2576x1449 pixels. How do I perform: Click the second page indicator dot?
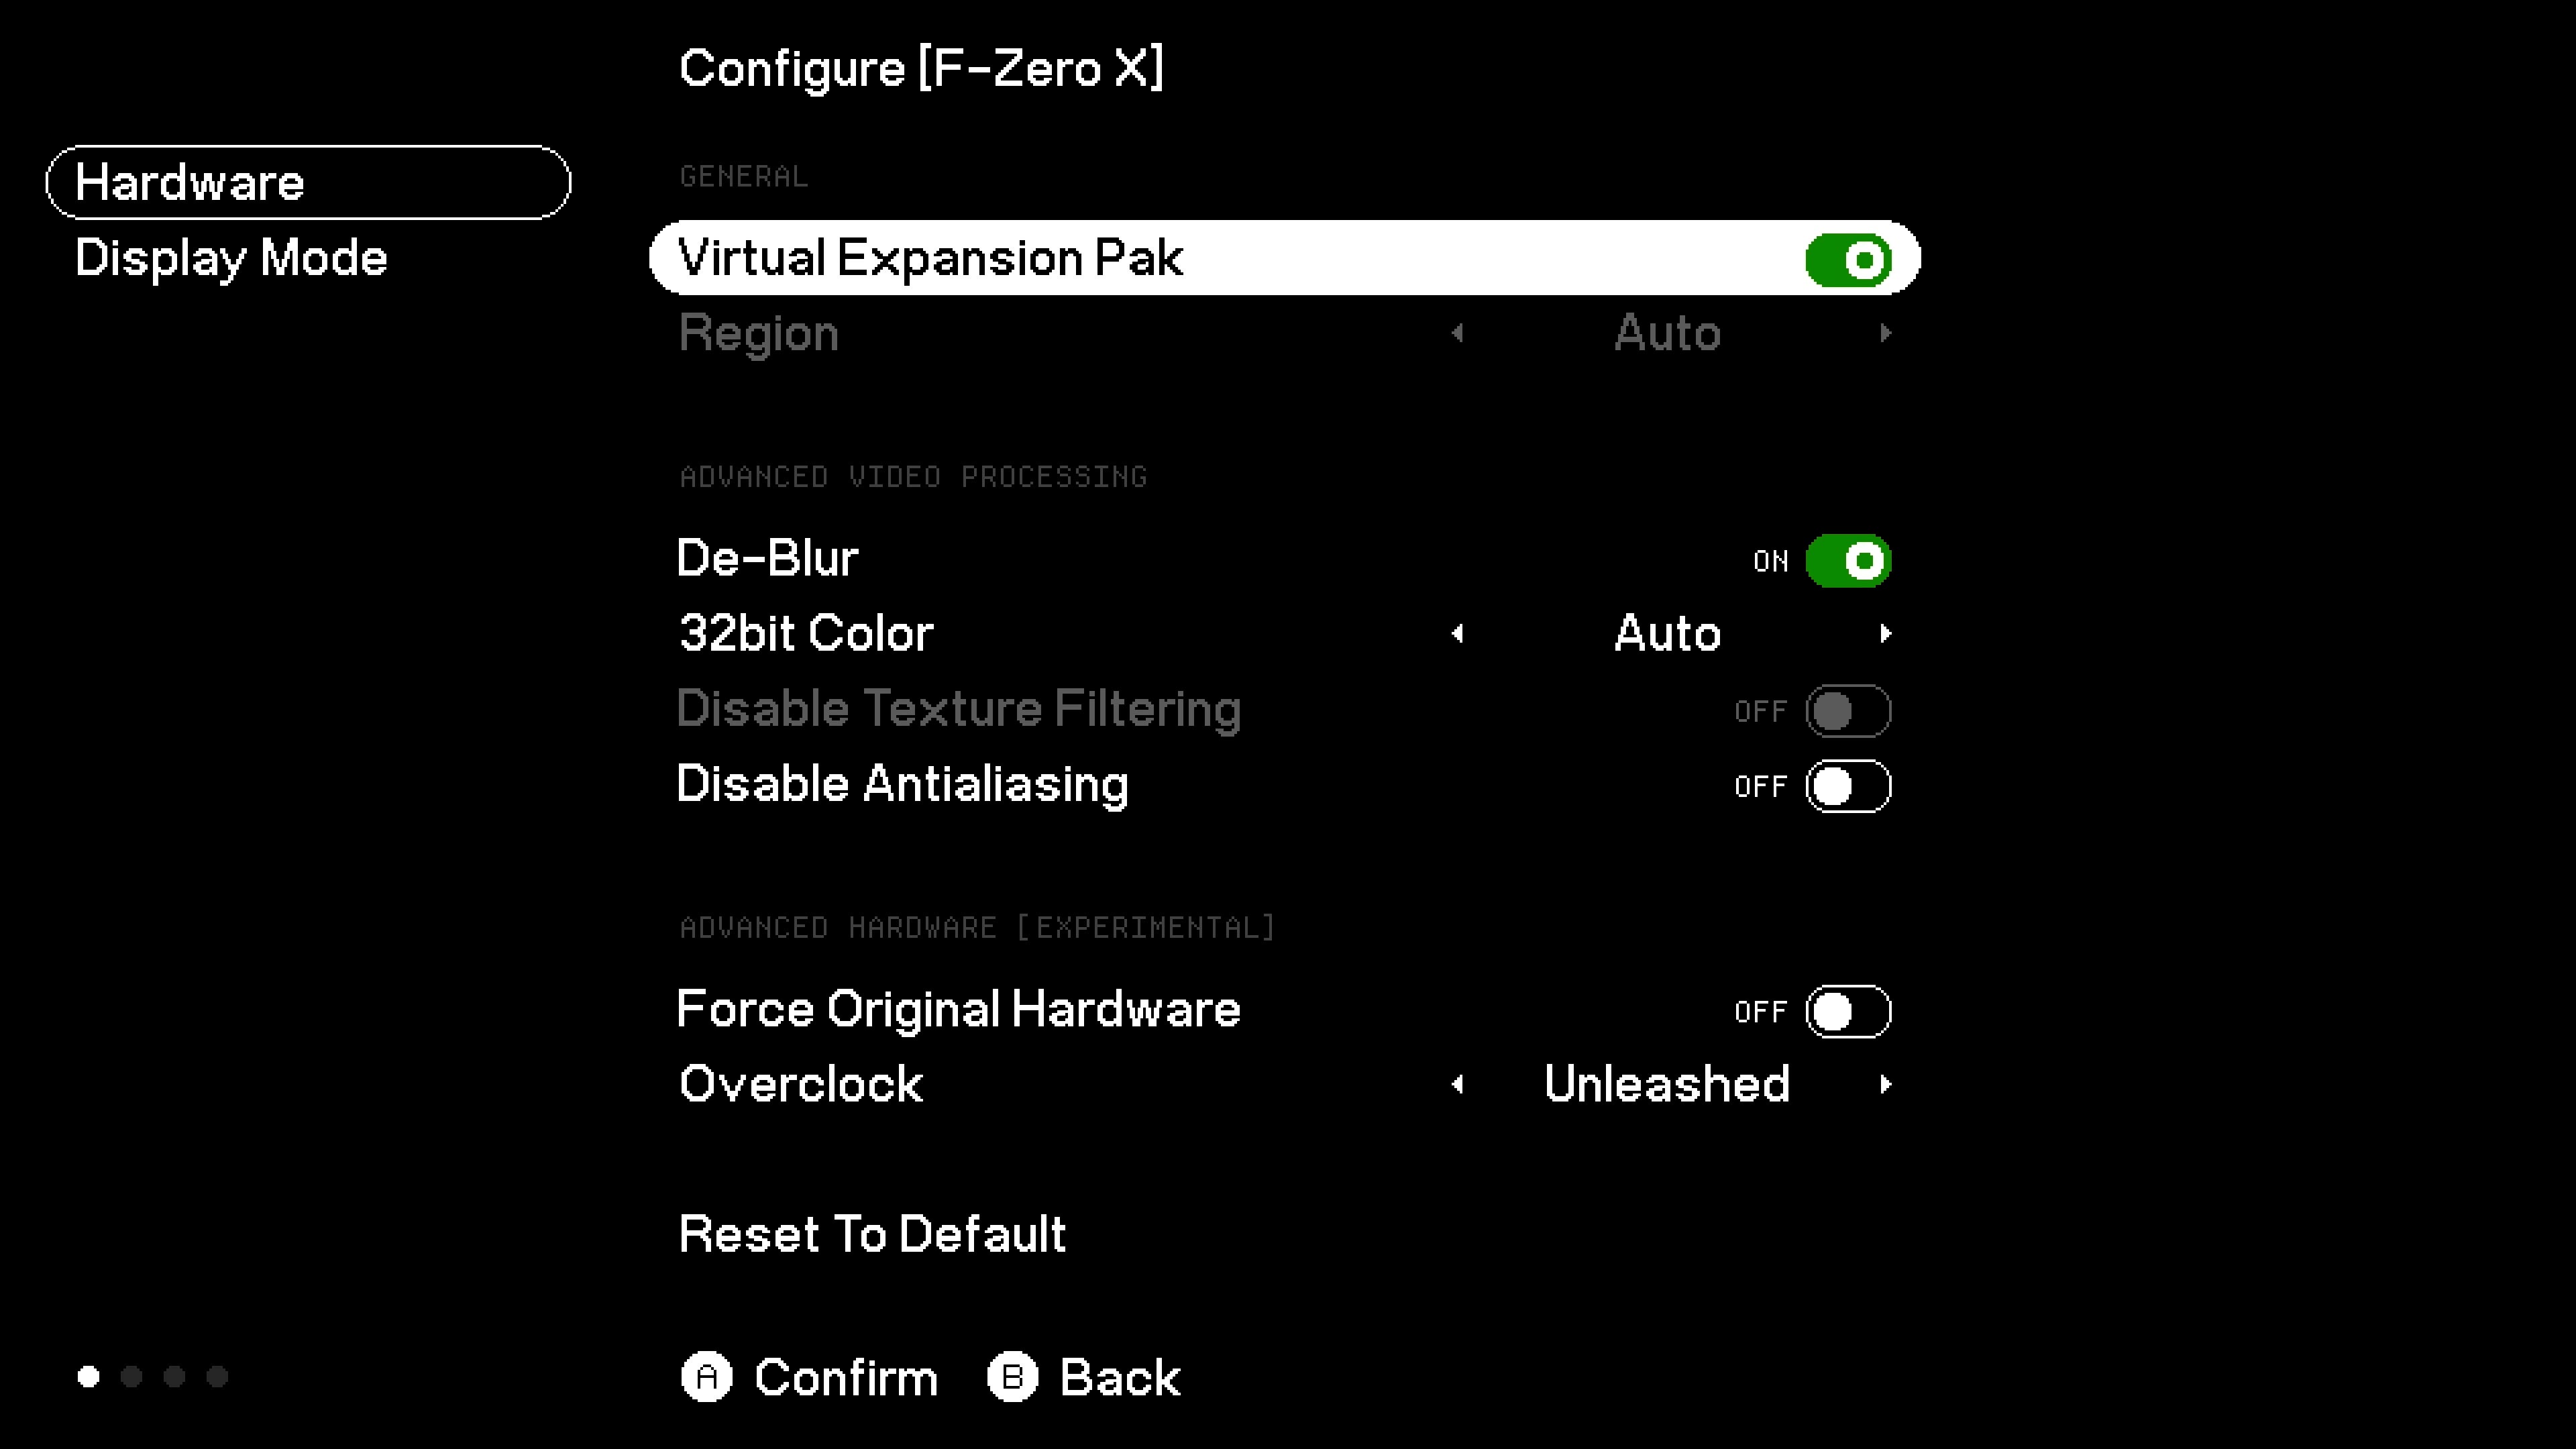[x=131, y=1377]
